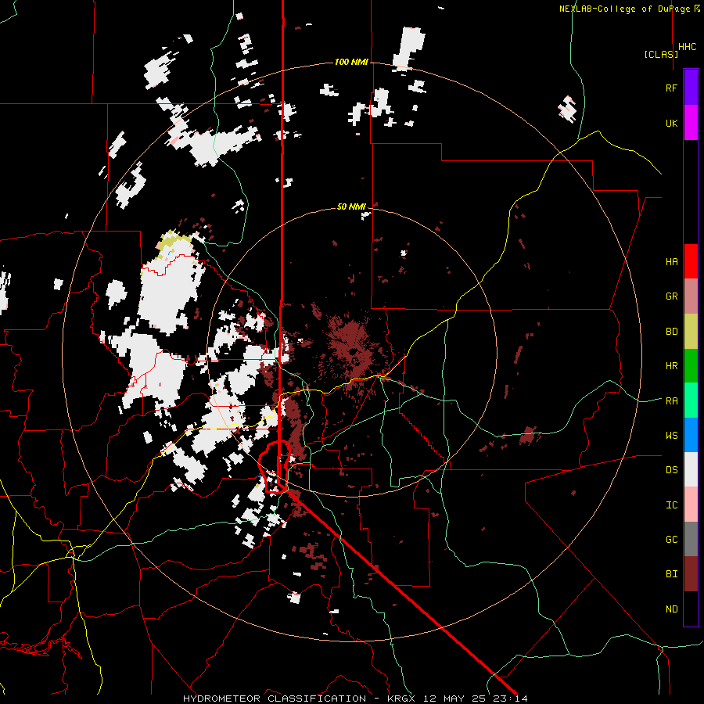The height and width of the screenshot is (704, 704).
Task: Click the RF legend label
Action: (x=671, y=88)
